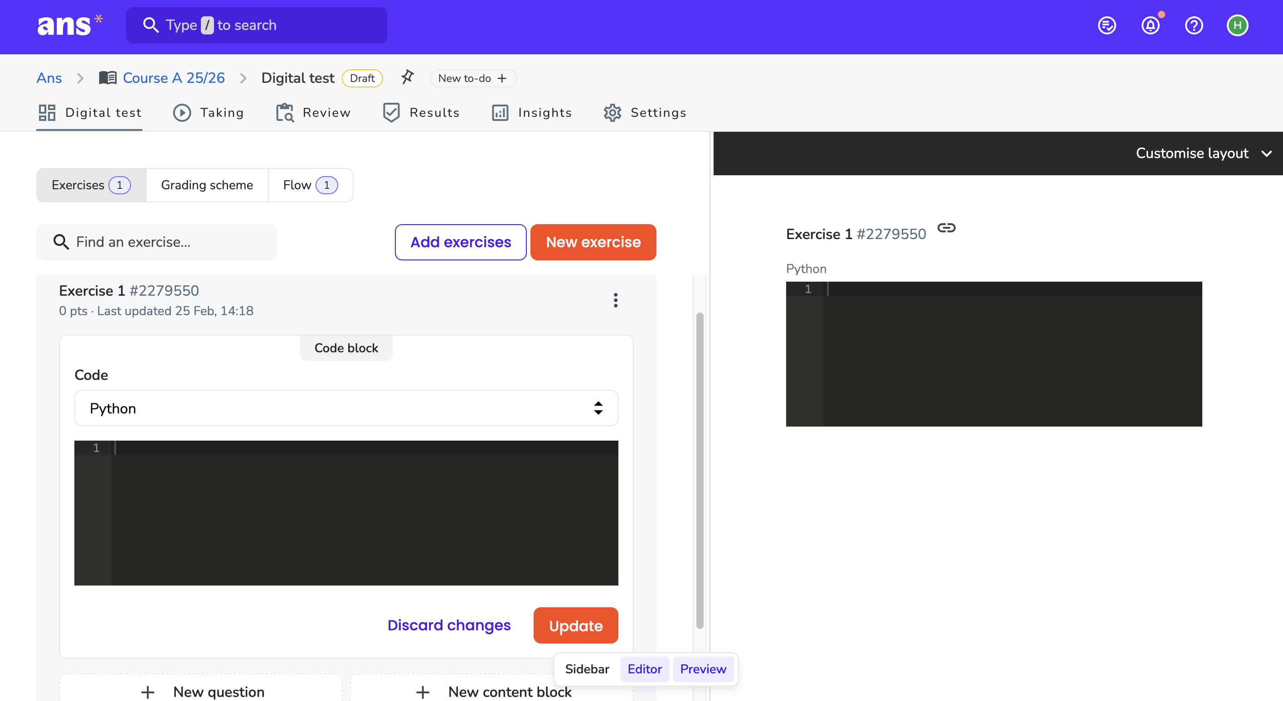Viewport: 1283px width, 701px height.
Task: Open the Digital test tab
Action: [x=90, y=113]
